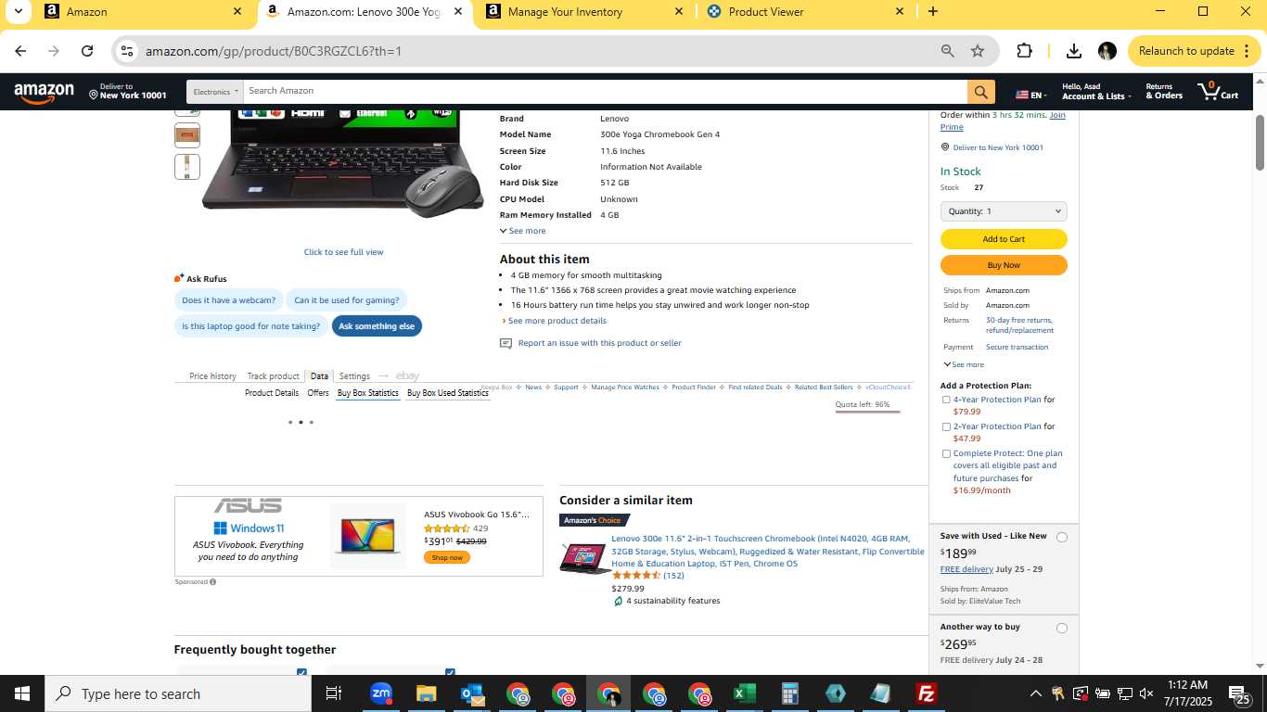Viewport: 1267px width, 712px height.
Task: Show hidden system tray icons
Action: click(x=1036, y=693)
